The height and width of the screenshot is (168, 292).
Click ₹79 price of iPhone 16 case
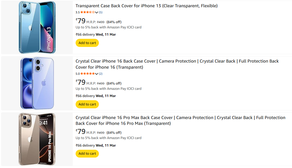coord(81,82)
